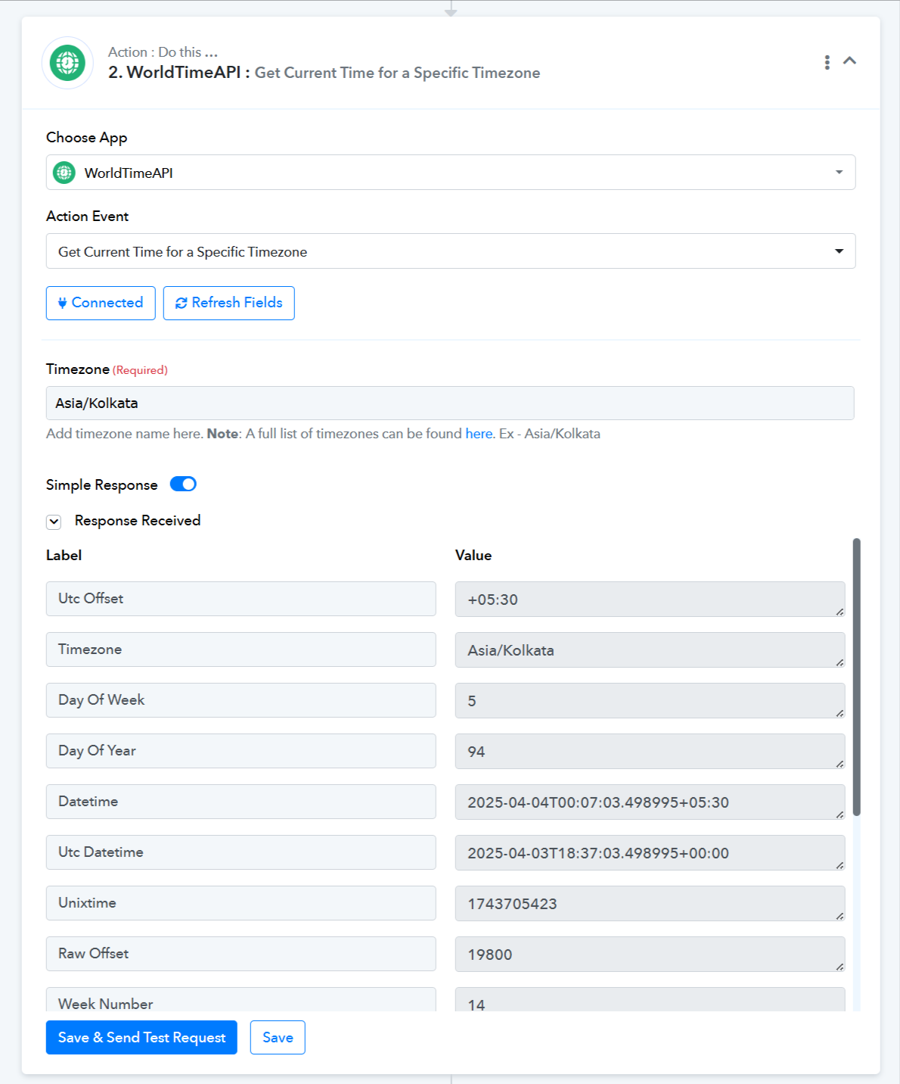Image resolution: width=900 pixels, height=1084 pixels.
Task: Click the resize handle on Day Of Year value
Action: [x=839, y=763]
